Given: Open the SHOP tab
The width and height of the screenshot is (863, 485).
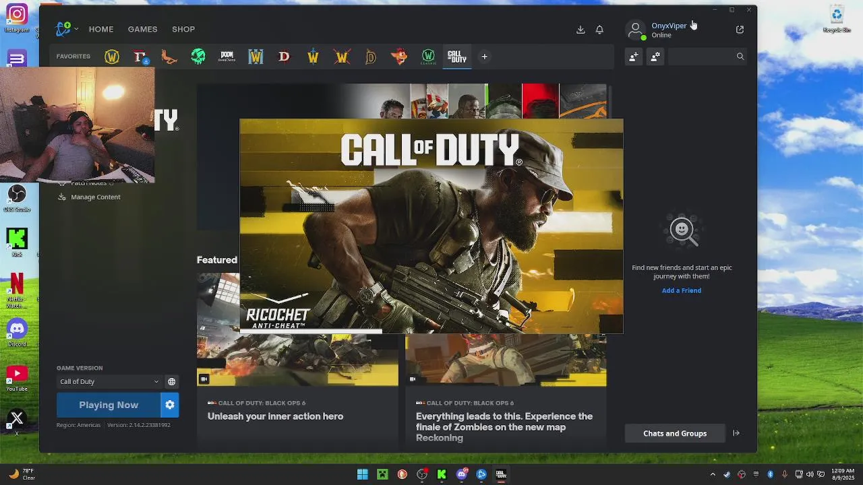Looking at the screenshot, I should point(183,29).
